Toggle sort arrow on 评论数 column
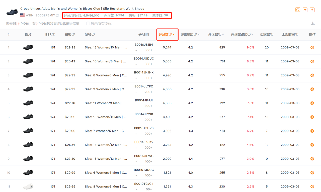 [x=223, y=34]
